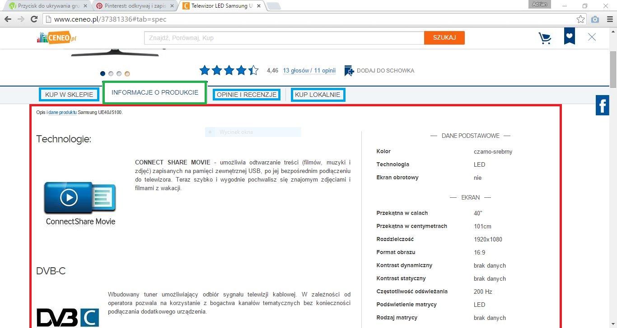Click the orange SZUKAJ button
Screen dimensions: 617x328
click(444, 38)
